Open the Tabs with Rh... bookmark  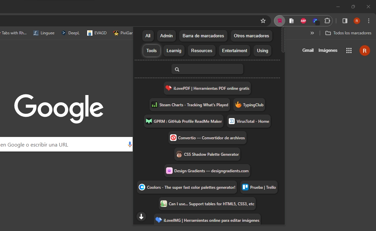(x=14, y=33)
